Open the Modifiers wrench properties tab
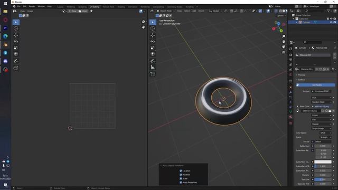 tap(290, 92)
